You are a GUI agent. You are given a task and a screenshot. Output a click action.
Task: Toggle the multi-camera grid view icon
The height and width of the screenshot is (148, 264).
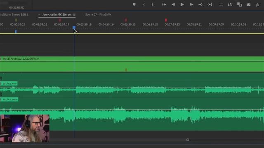click(x=221, y=5)
